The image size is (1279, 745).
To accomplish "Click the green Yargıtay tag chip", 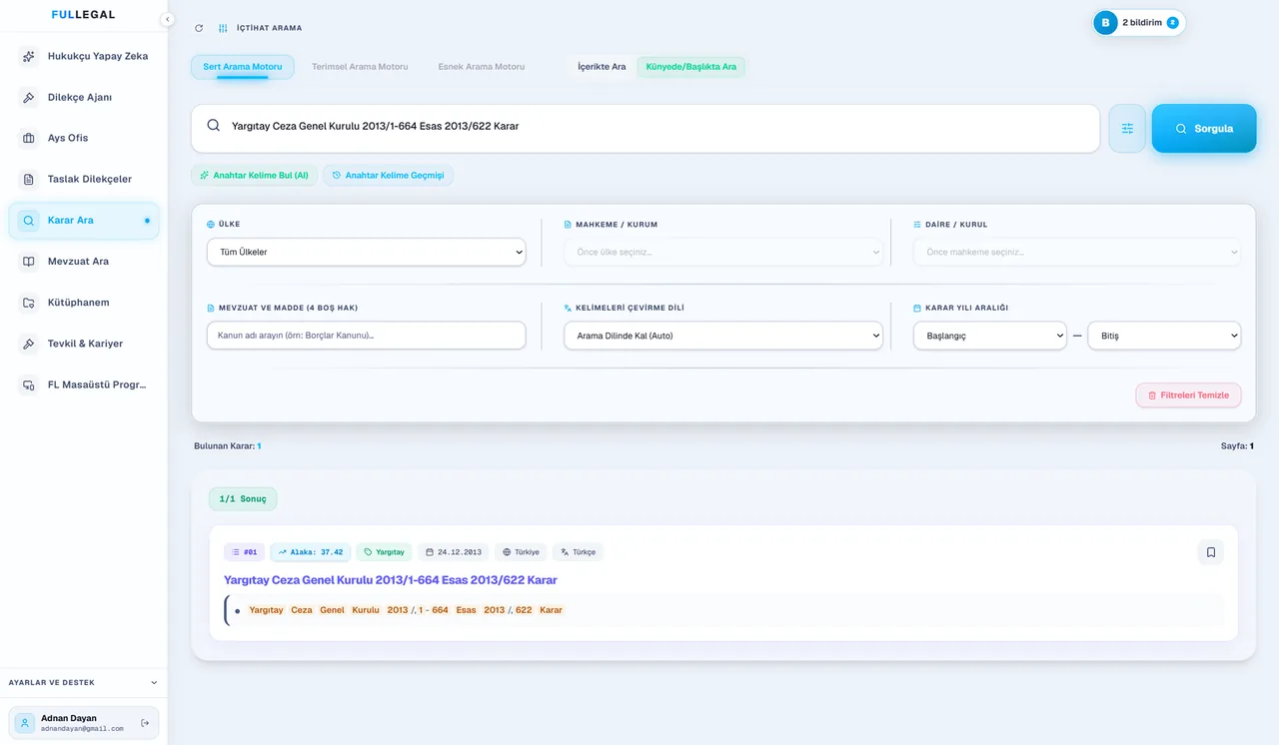I will [x=384, y=552].
